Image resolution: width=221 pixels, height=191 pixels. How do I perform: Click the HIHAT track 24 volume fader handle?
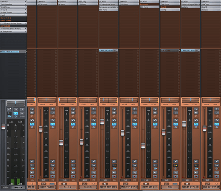(x=143, y=146)
